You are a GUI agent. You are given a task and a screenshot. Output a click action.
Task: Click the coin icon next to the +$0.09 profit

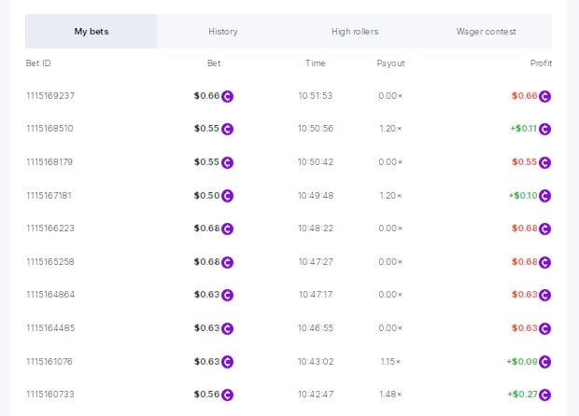pos(545,362)
